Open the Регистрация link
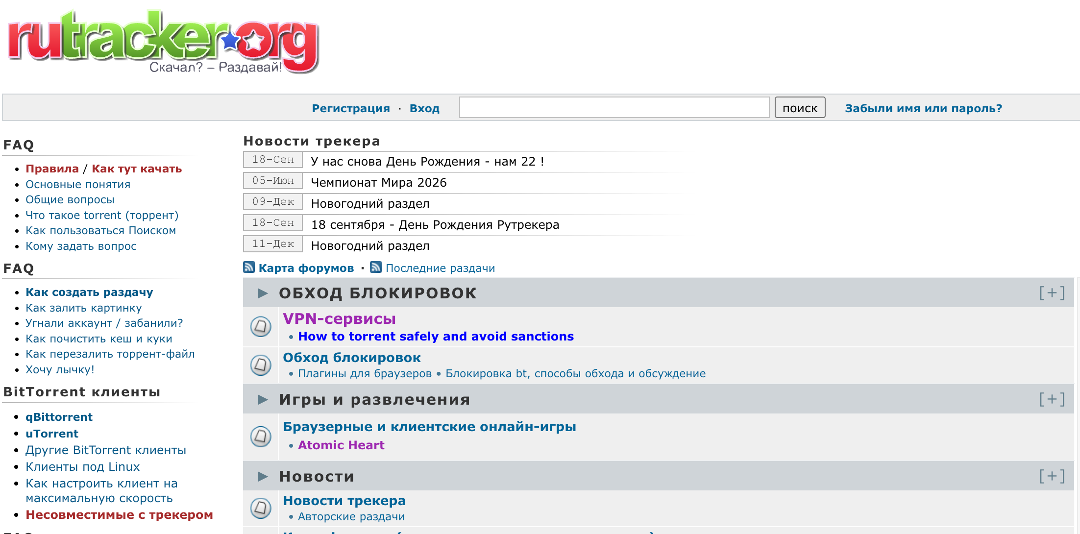This screenshot has width=1080, height=534. pyautogui.click(x=351, y=108)
